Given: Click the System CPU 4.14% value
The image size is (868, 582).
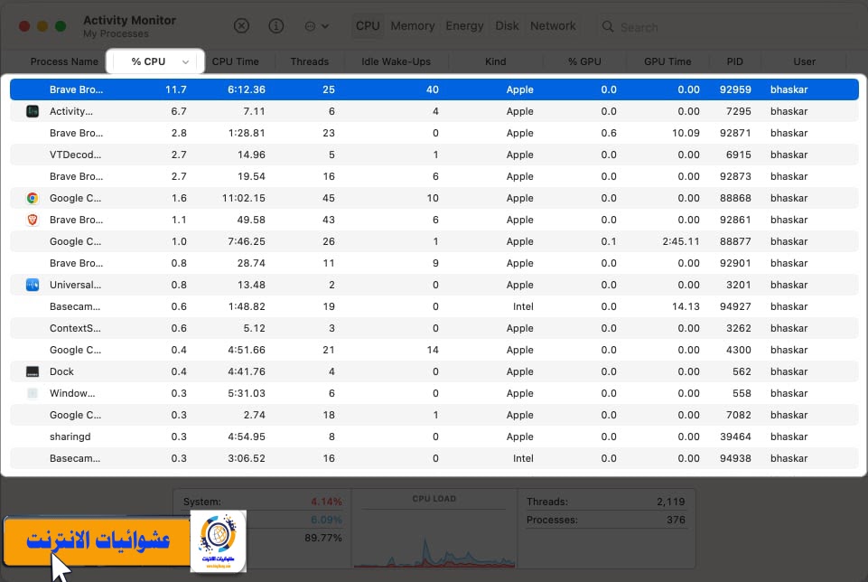Looking at the screenshot, I should click(326, 502).
